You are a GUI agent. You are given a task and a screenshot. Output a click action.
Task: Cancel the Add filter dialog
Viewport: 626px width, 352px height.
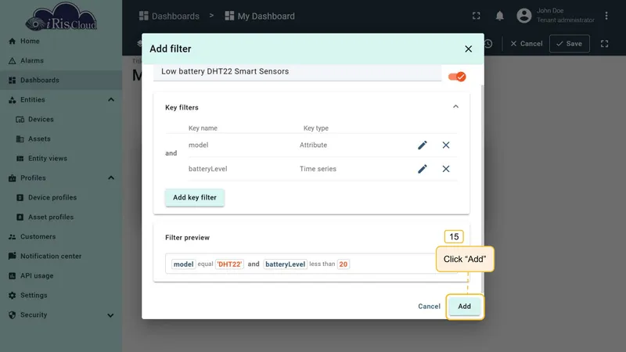pyautogui.click(x=429, y=306)
